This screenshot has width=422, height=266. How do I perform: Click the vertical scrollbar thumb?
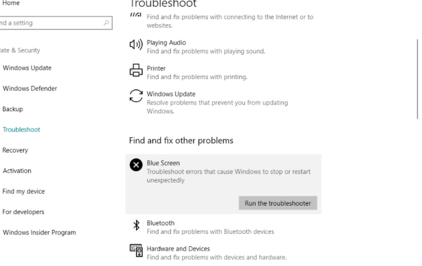tap(417, 79)
